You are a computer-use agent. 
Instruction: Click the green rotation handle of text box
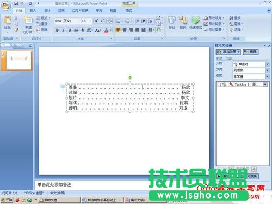click(130, 78)
